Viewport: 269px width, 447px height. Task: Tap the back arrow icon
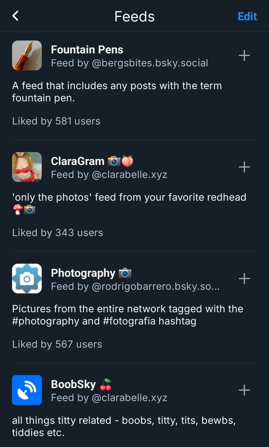(16, 16)
